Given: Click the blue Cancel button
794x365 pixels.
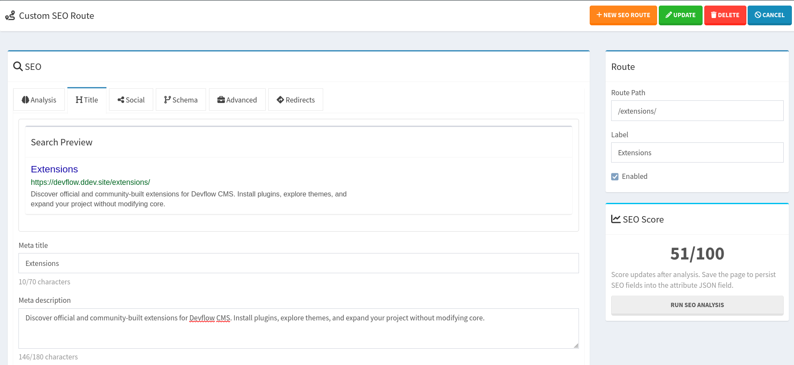Looking at the screenshot, I should [x=770, y=15].
